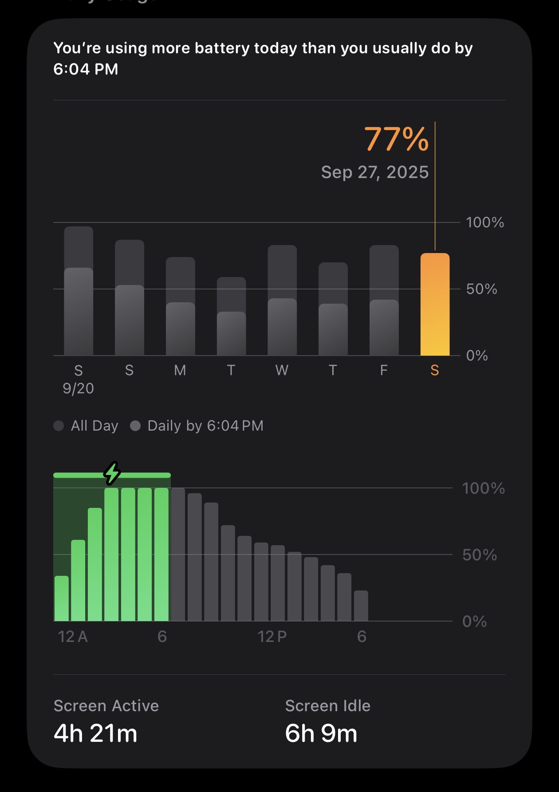Tap the green charging lightning bolt icon
The height and width of the screenshot is (792, 559).
pyautogui.click(x=112, y=473)
